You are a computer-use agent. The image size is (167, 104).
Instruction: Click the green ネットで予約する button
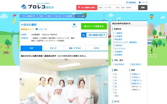[x=94, y=26]
